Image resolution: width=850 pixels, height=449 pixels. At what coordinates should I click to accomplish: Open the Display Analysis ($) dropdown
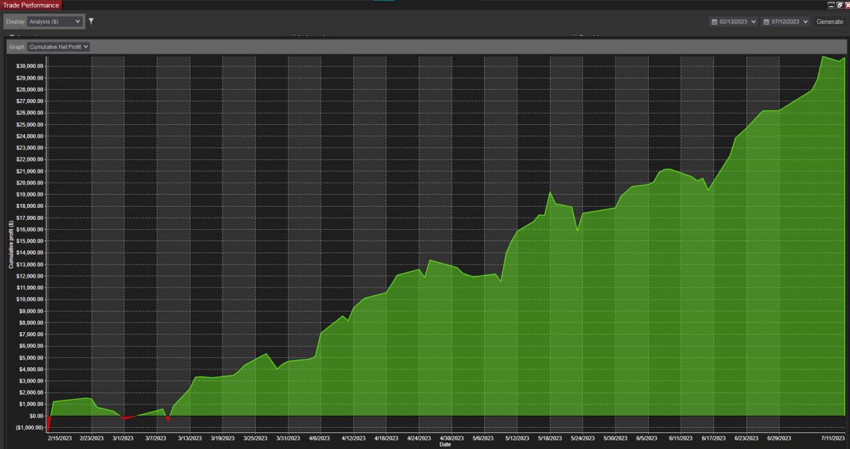point(55,21)
